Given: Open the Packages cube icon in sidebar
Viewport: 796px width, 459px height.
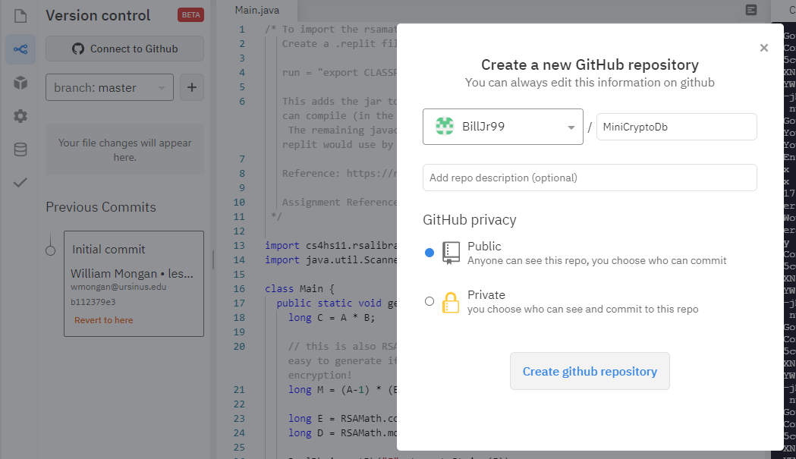Looking at the screenshot, I should click(x=20, y=82).
